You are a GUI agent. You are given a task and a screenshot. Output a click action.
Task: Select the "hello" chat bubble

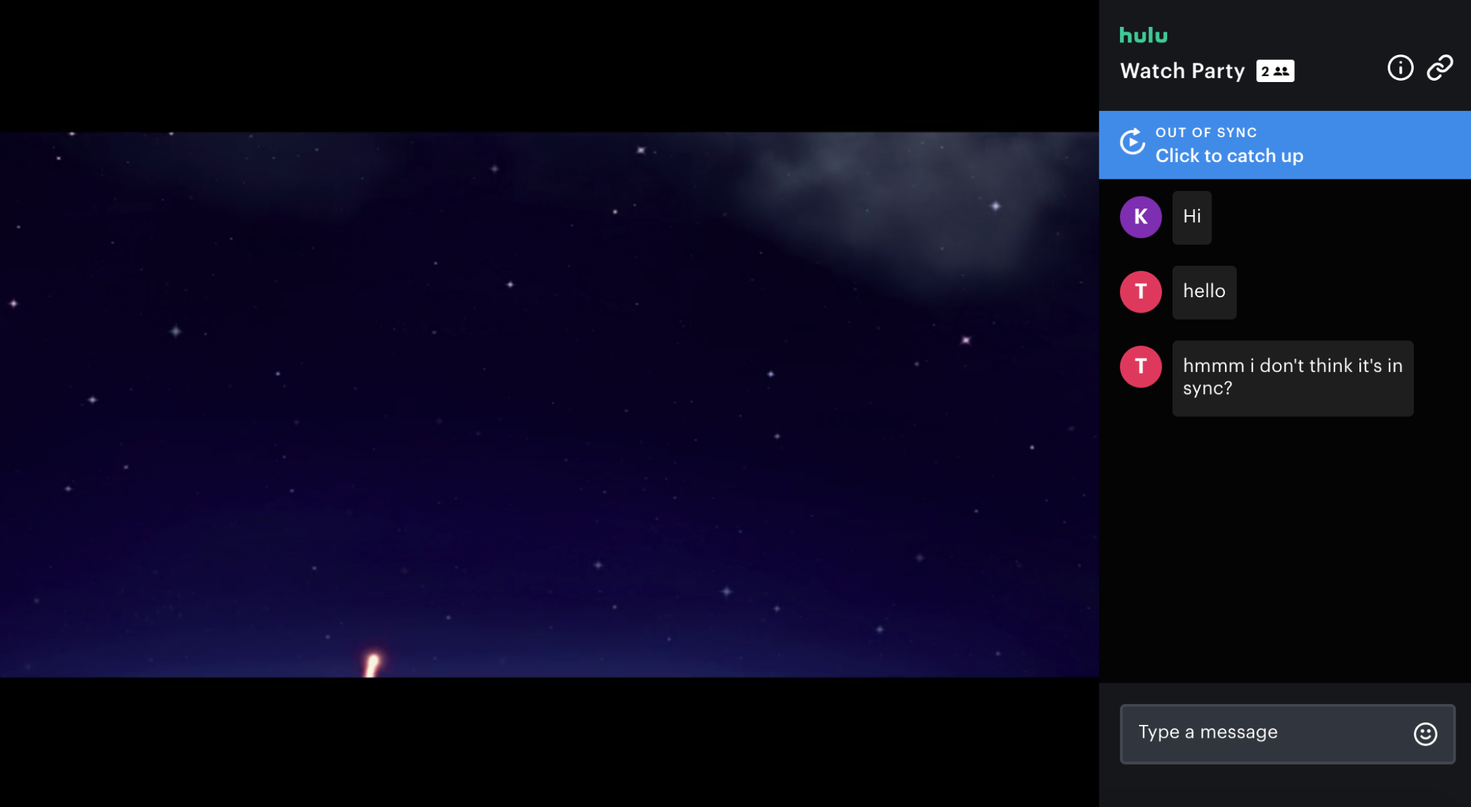pos(1203,292)
